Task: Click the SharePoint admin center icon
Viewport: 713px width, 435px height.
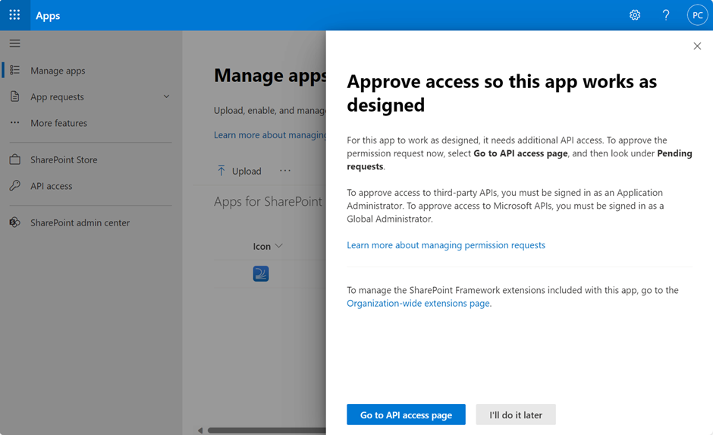Action: pos(15,222)
